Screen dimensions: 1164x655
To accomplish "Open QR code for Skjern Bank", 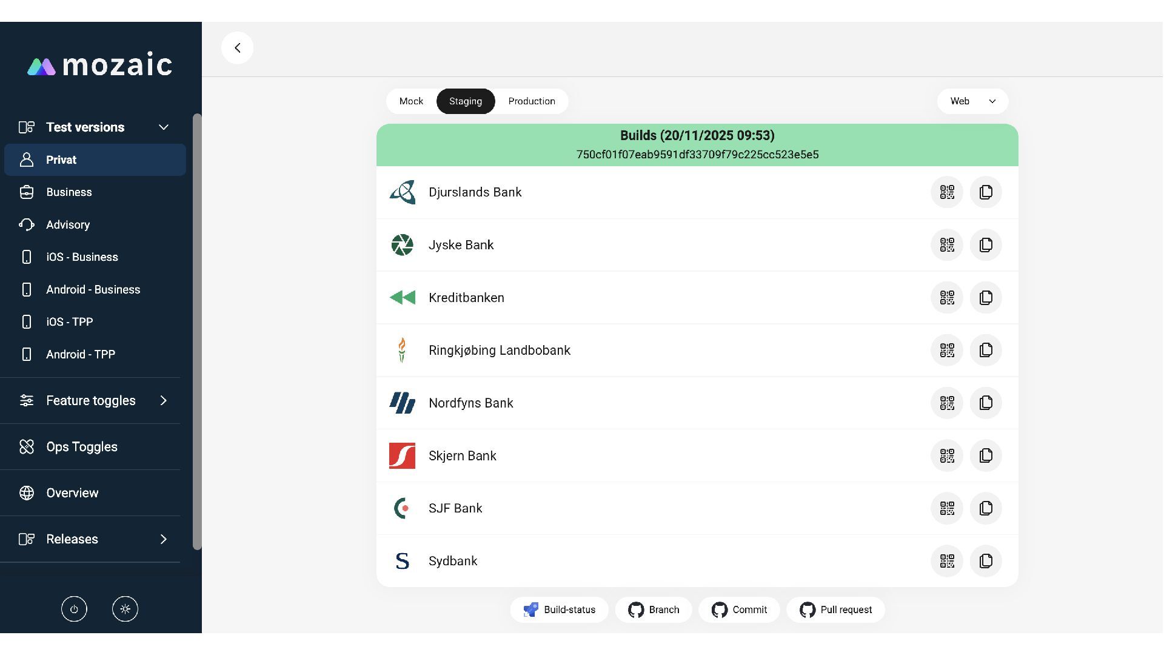I will [x=946, y=456].
